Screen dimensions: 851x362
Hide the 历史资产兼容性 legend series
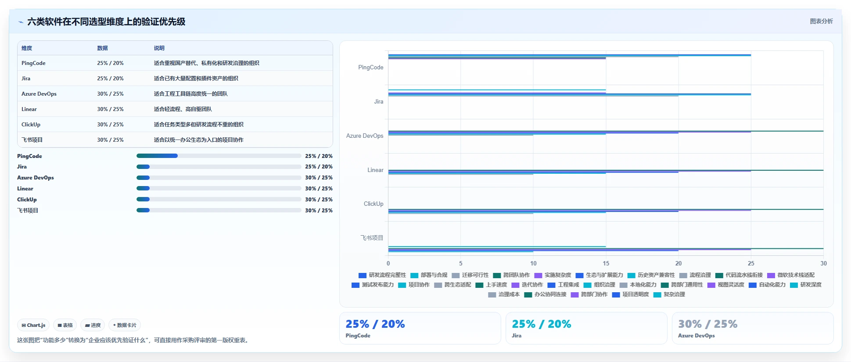(x=651, y=275)
